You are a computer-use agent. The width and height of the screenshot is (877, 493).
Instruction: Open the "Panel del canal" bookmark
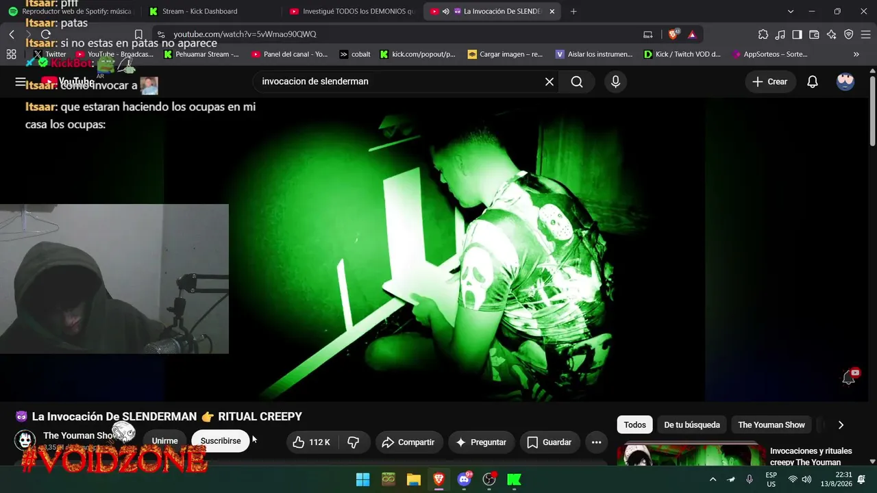(290, 54)
